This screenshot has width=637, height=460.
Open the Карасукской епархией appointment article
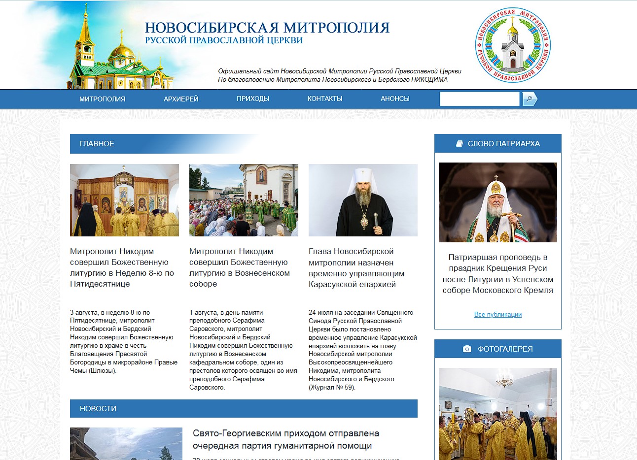tap(357, 268)
